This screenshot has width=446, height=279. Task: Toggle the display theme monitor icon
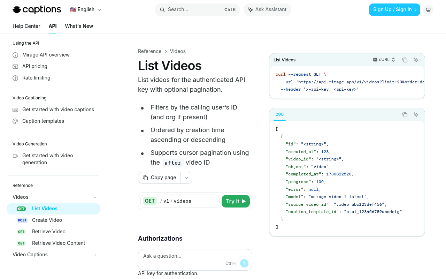pos(428,10)
